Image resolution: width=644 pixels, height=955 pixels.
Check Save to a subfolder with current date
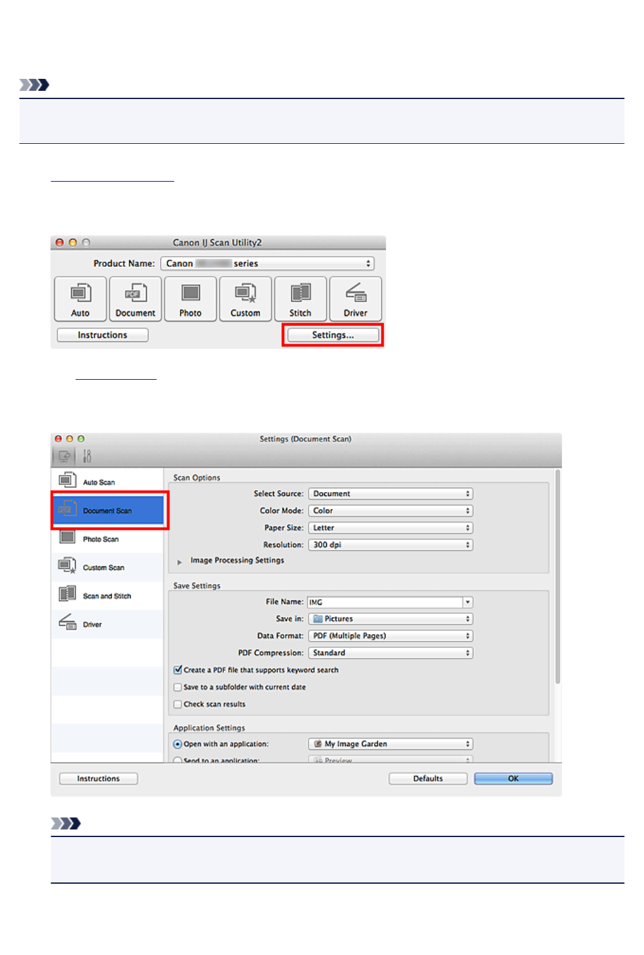pos(178,688)
